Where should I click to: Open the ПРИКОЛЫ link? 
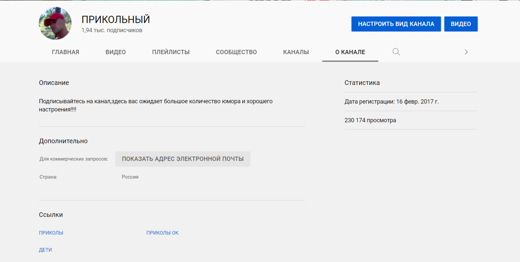click(51, 233)
